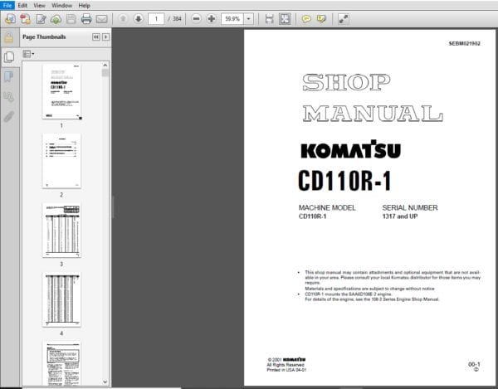Image resolution: width=498 pixels, height=389 pixels.
Task: Click thumbnail scrollbar down arrow
Action: [105, 382]
